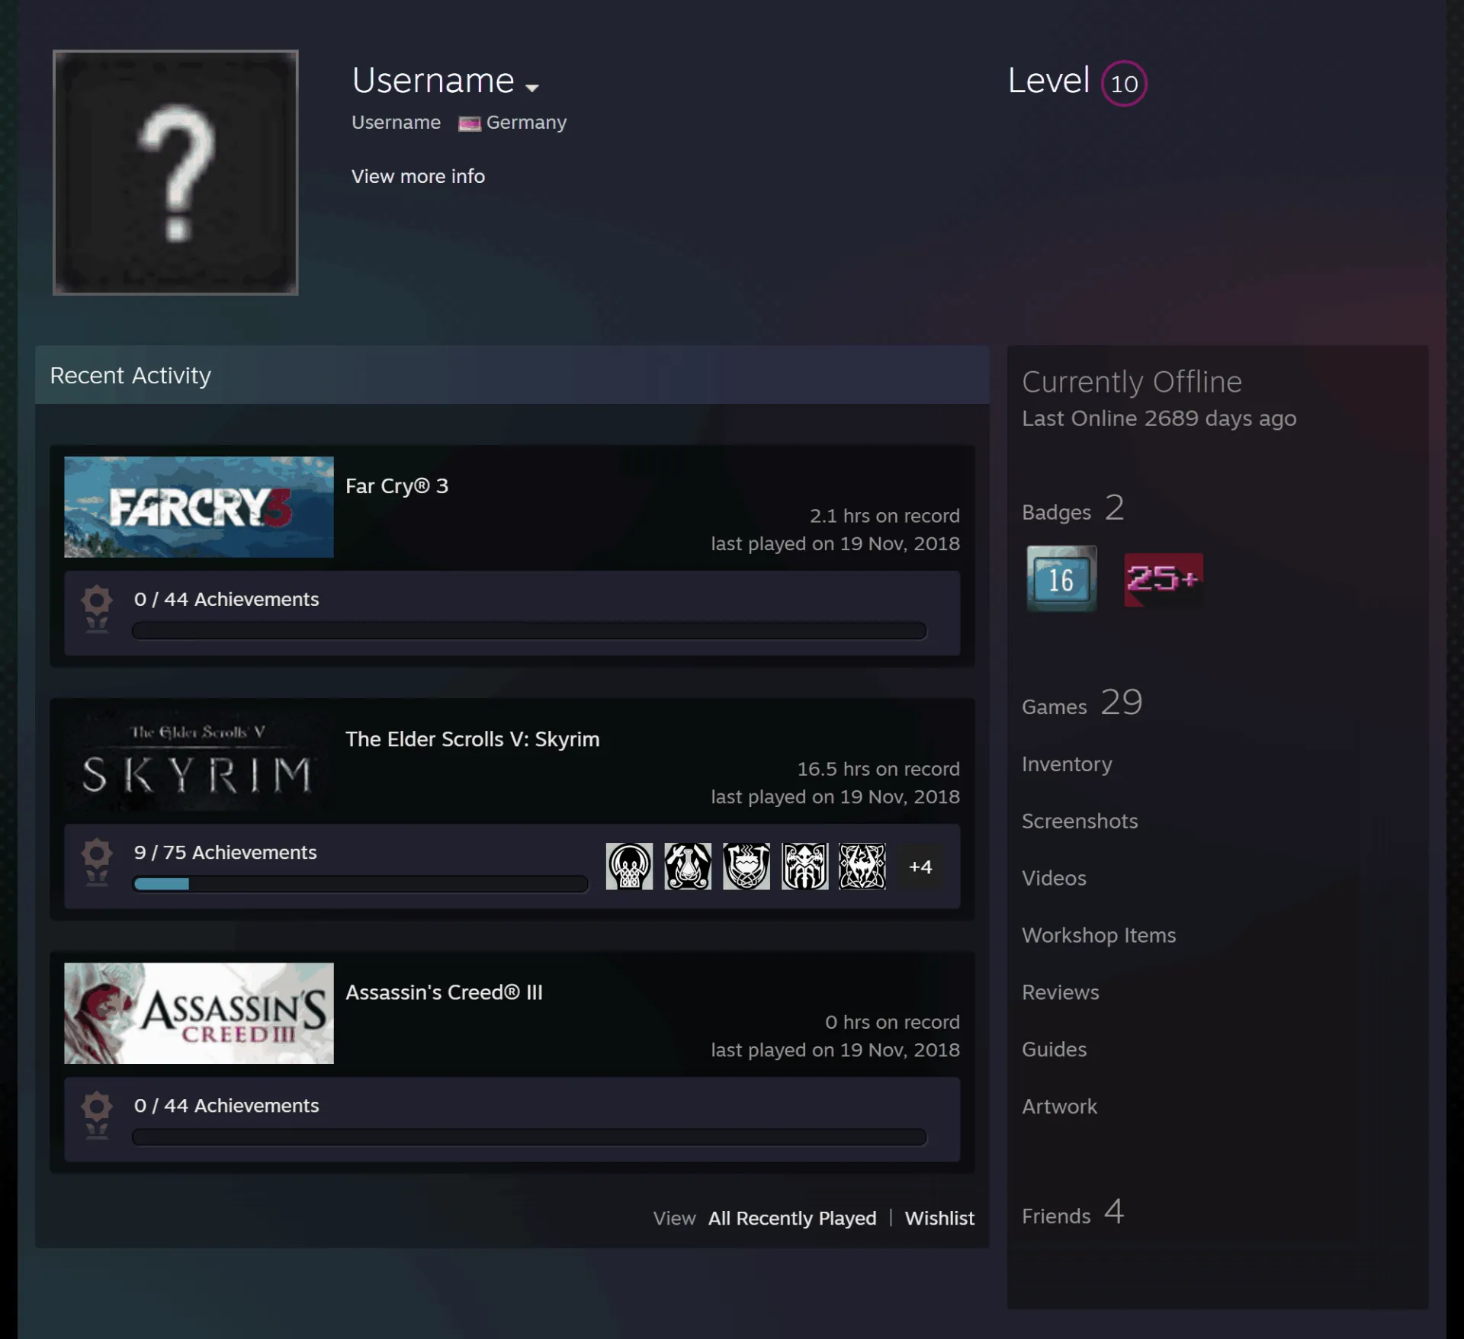This screenshot has width=1464, height=1339.
Task: Select the fifth Skyrim dragon achievement icon
Action: [x=862, y=867]
